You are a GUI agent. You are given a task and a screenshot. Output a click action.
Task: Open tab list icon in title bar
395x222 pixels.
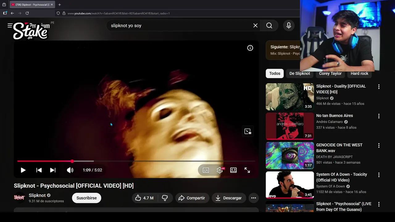point(4,5)
